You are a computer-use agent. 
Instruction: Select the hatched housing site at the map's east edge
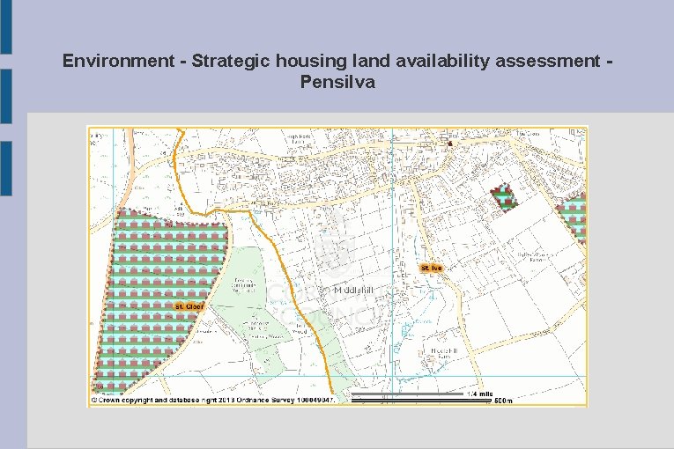pos(574,218)
